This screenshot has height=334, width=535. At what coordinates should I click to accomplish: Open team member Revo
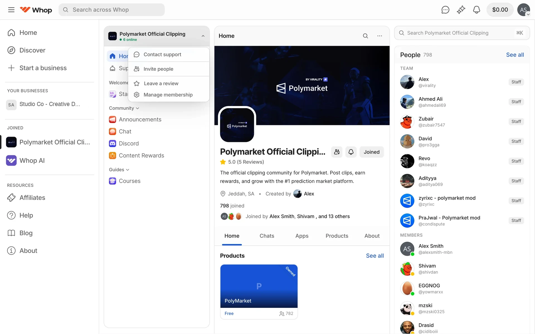(462, 161)
